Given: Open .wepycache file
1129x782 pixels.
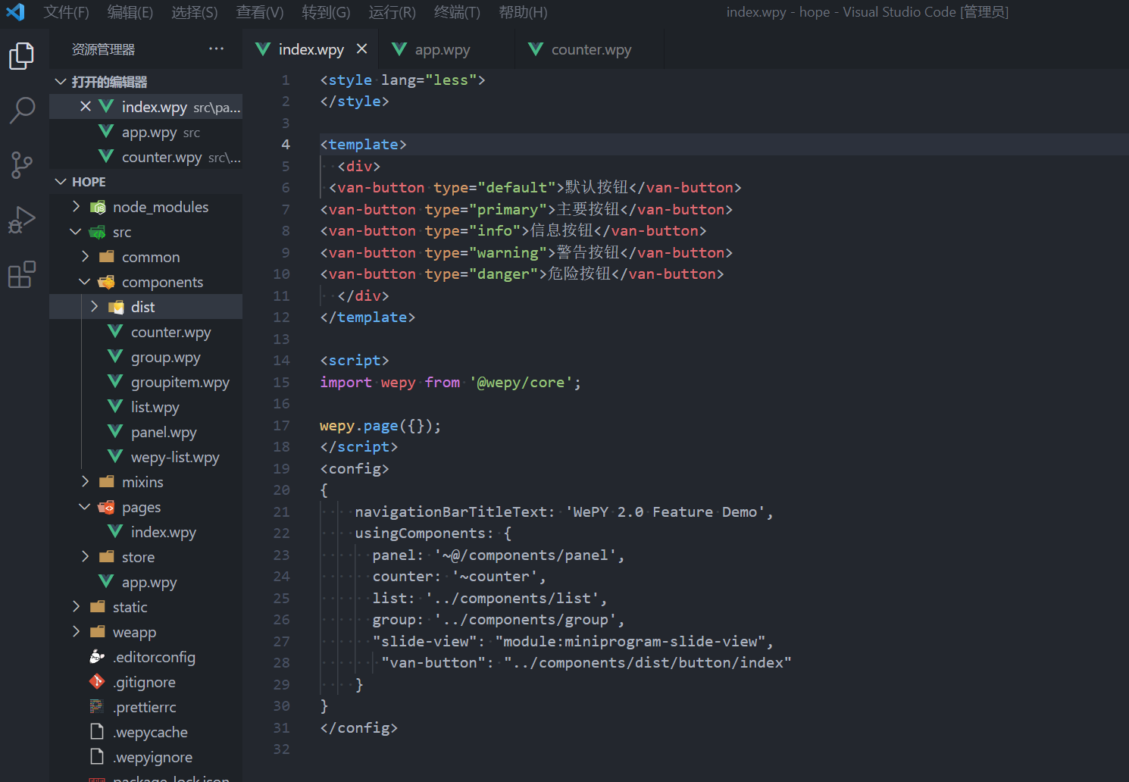Looking at the screenshot, I should coord(145,732).
